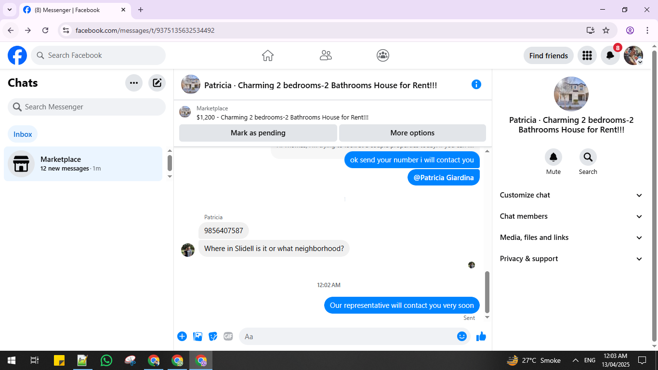Viewport: 658px width, 370px height.
Task: Select the Inbox filter tab
Action: (23, 134)
